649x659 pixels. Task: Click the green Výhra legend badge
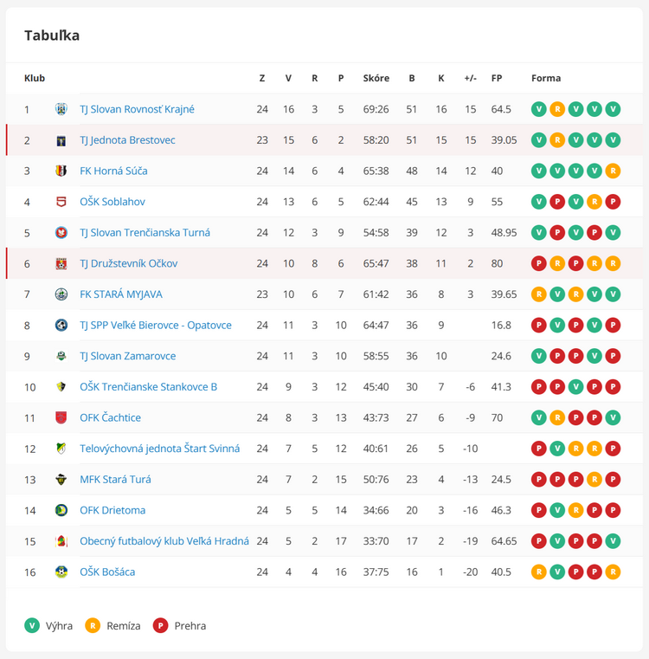(32, 626)
